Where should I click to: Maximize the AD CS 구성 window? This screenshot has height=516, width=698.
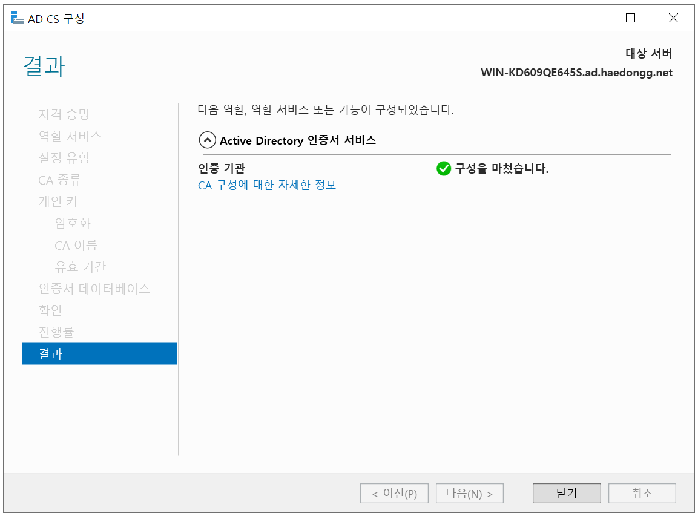coord(630,18)
